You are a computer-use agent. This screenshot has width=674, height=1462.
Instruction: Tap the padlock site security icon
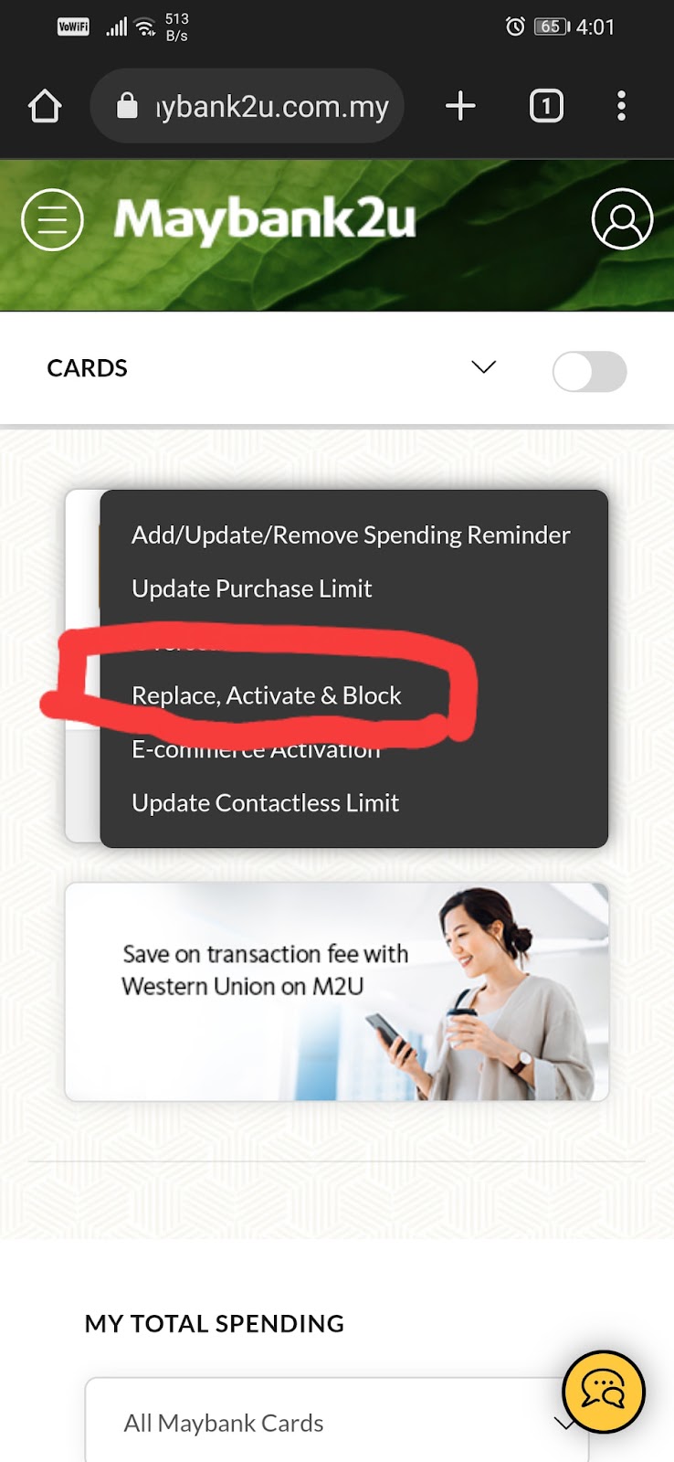(x=127, y=106)
